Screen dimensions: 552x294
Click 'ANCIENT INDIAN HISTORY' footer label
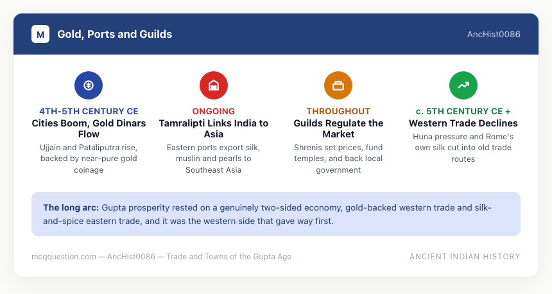pos(465,257)
